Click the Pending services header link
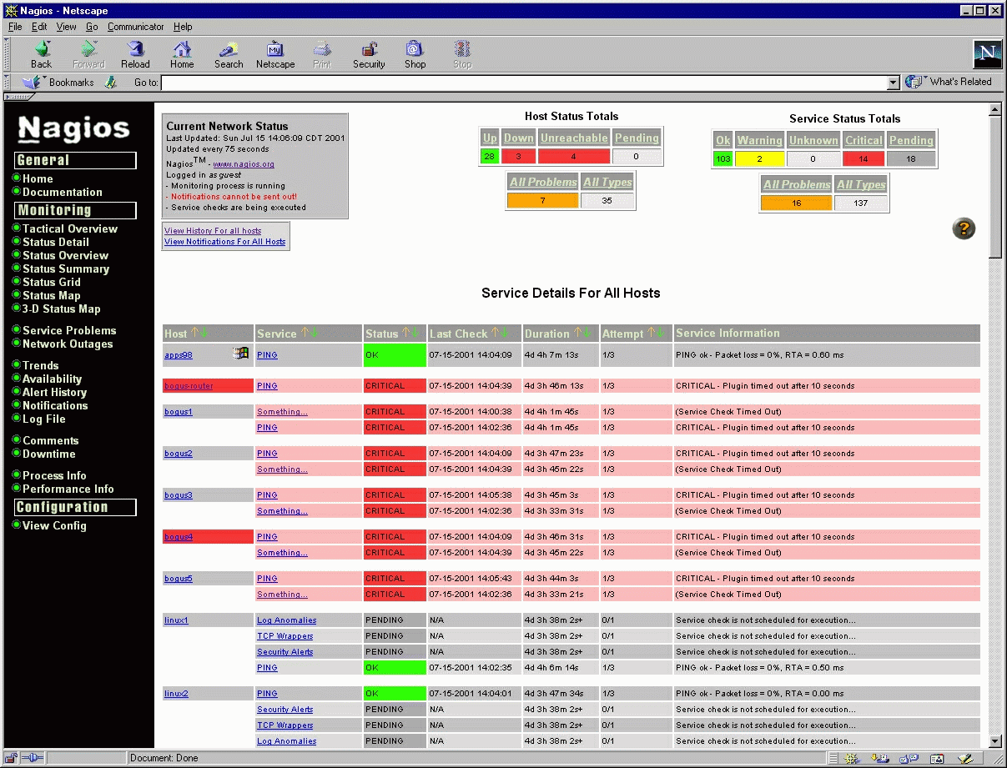 click(911, 140)
